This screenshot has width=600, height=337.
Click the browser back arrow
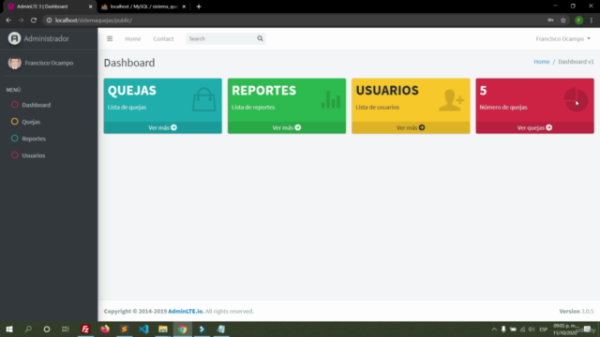8,21
